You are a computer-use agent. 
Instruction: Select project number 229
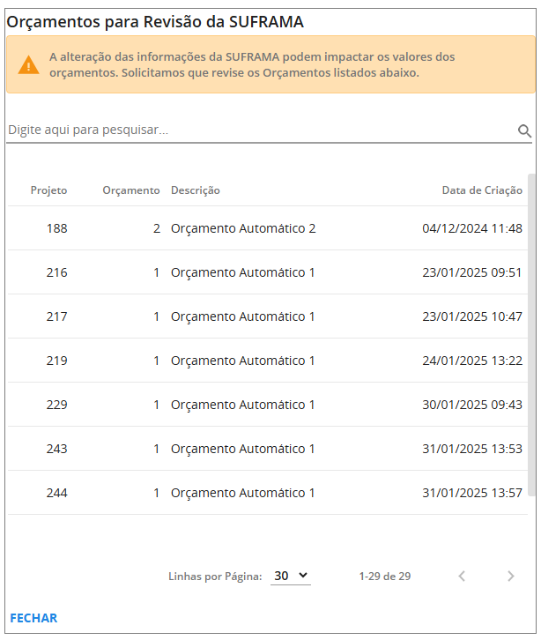click(56, 405)
